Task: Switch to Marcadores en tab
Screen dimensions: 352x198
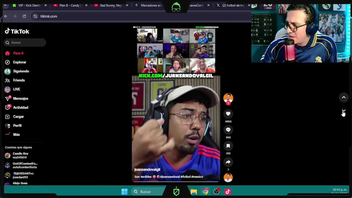Action: pos(151,5)
